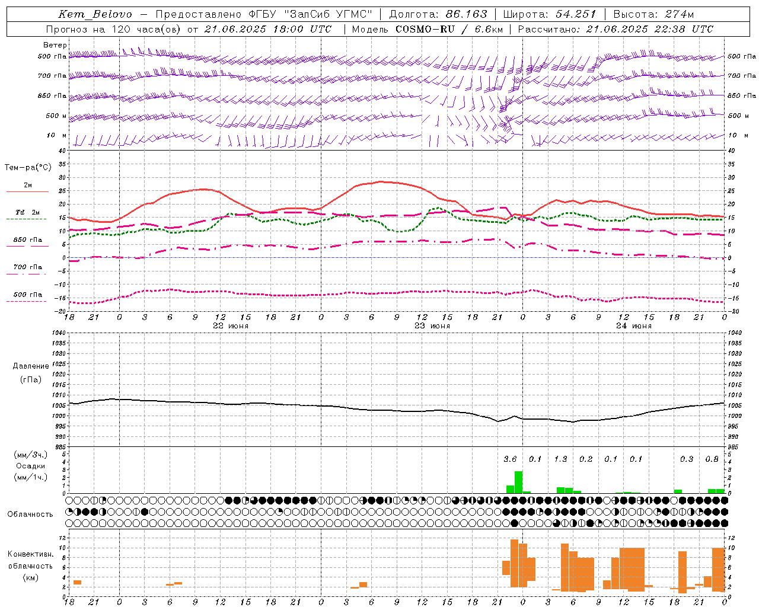Select the "Тем-ра(°C)" temperature axis label
Viewport: 759px width, 607px height.
pyautogui.click(x=28, y=168)
